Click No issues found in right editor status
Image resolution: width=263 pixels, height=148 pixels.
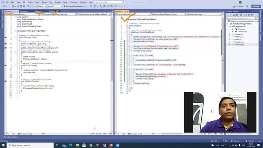(135, 134)
